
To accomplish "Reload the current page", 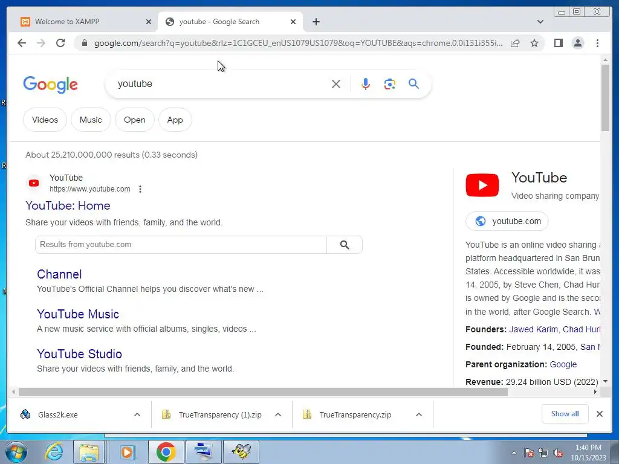I will pos(60,43).
